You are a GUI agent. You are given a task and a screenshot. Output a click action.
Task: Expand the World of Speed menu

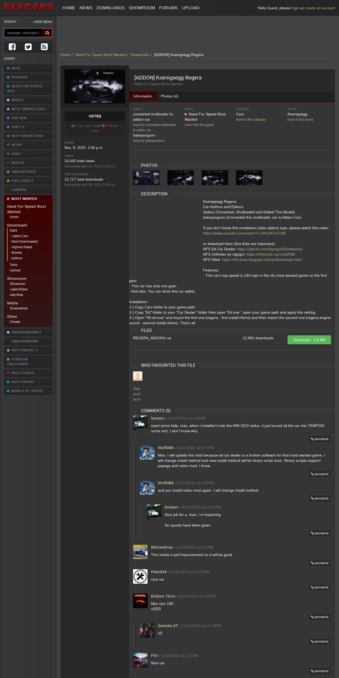pyautogui.click(x=28, y=391)
